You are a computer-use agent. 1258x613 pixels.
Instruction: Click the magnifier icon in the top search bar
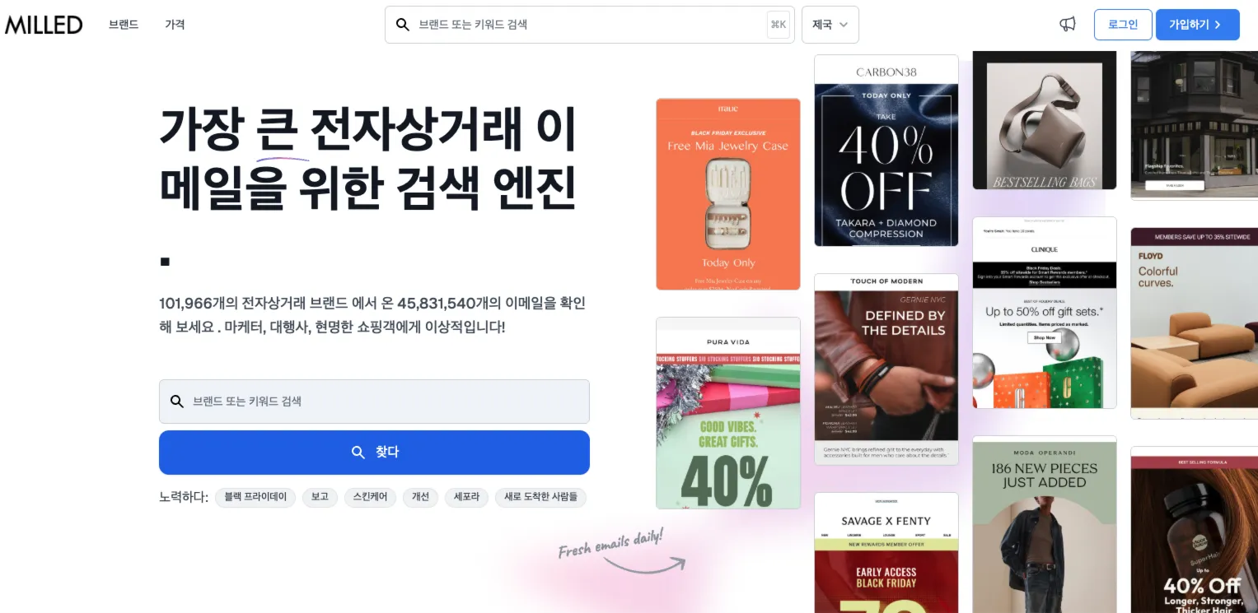pos(403,25)
